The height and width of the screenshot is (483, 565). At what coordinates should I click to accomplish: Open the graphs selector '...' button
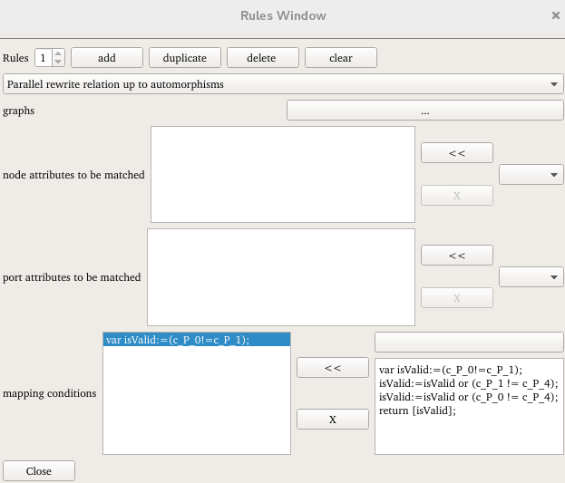[x=424, y=111]
